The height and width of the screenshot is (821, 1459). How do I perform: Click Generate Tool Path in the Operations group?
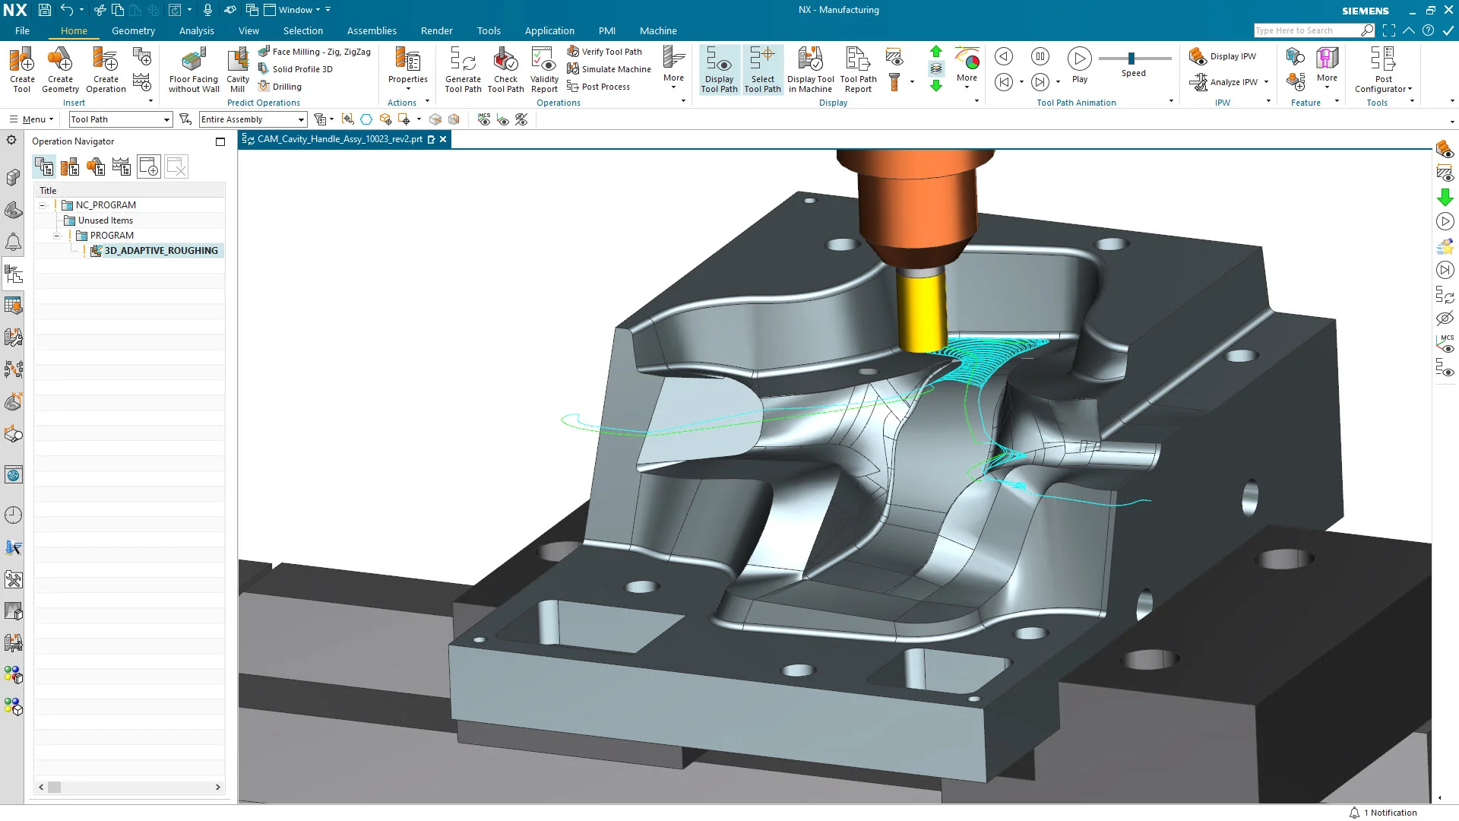point(463,69)
